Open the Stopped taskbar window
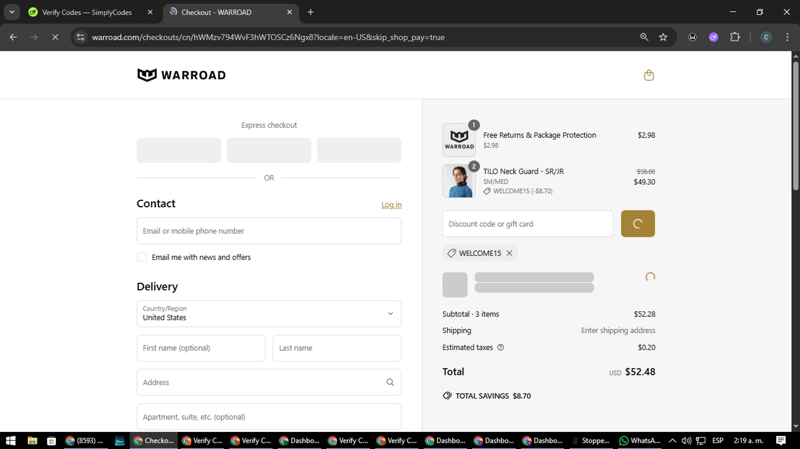 [x=591, y=440]
